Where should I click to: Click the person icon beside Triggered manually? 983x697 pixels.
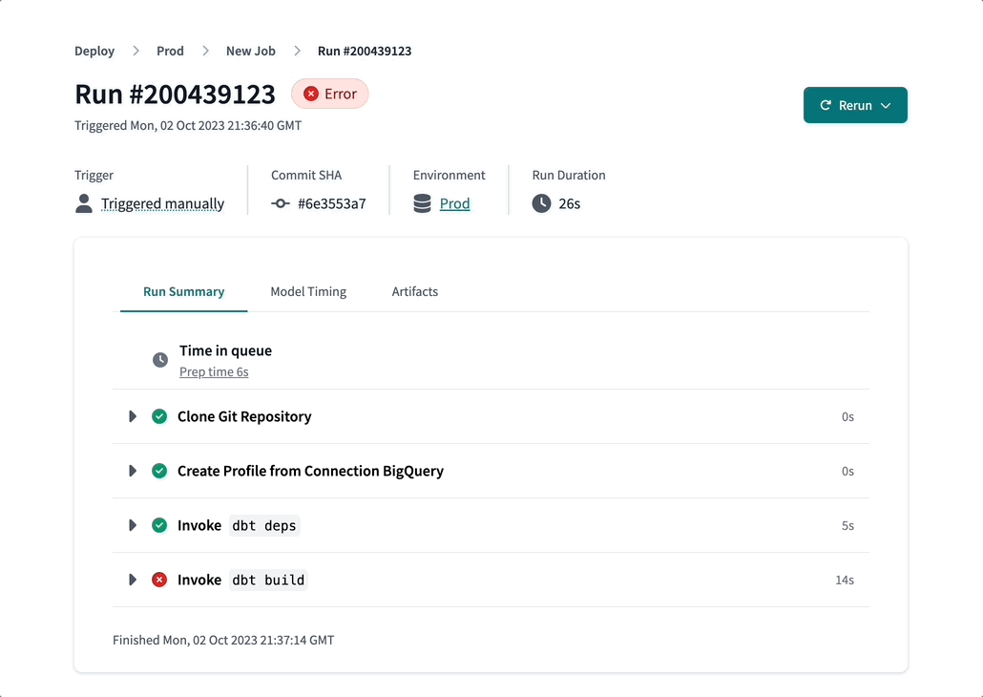point(84,203)
